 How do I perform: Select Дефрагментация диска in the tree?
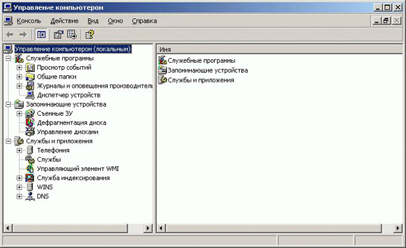(71, 122)
